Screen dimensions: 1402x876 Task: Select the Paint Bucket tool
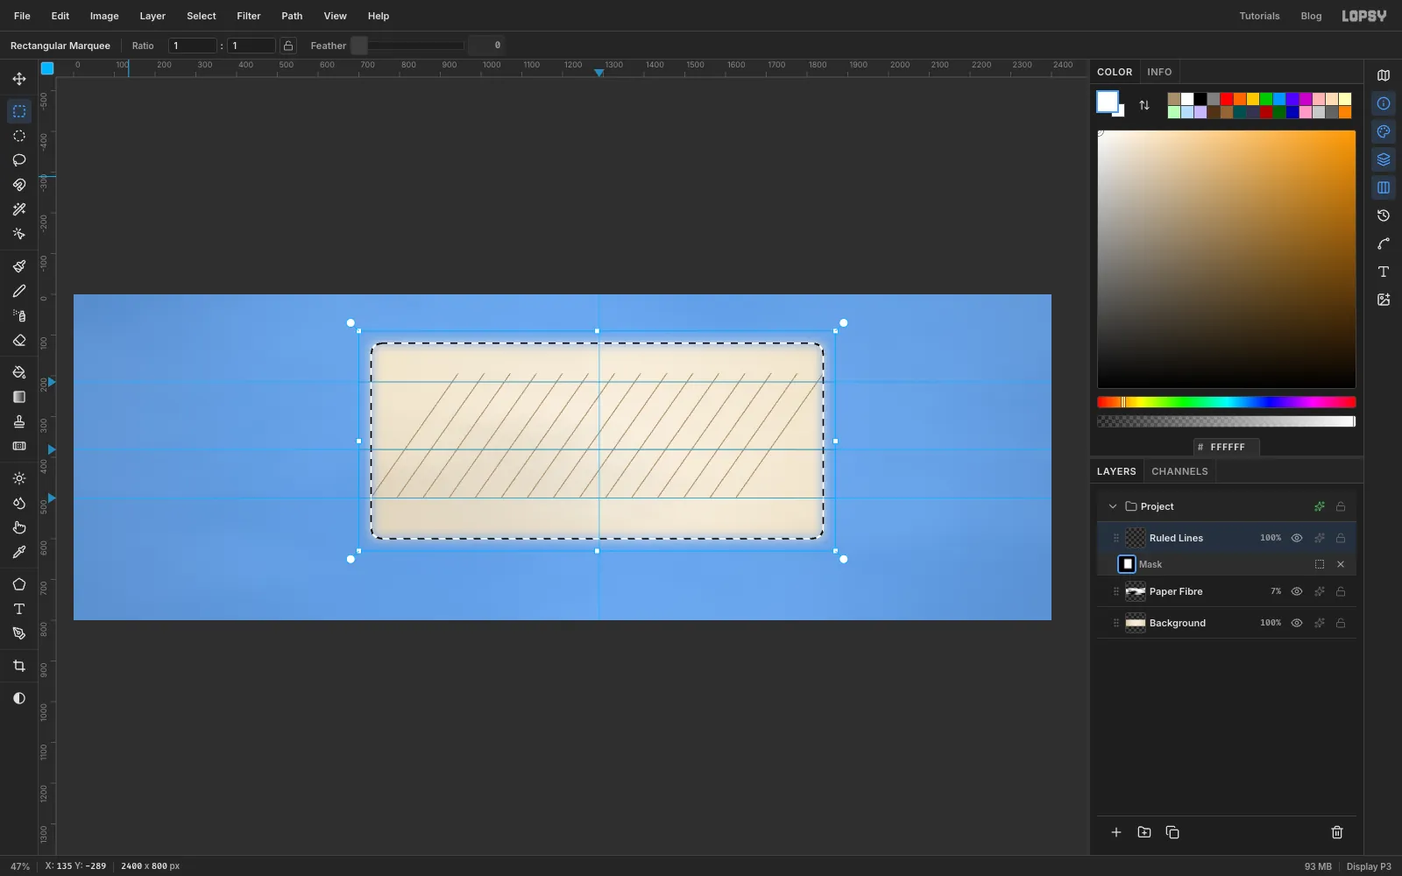[19, 372]
